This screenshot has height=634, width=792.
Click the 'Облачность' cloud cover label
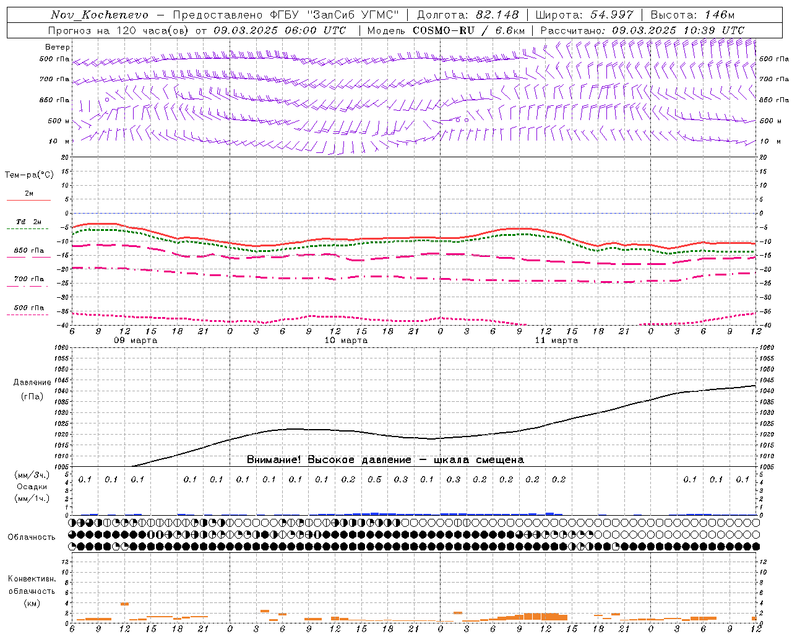tap(32, 537)
